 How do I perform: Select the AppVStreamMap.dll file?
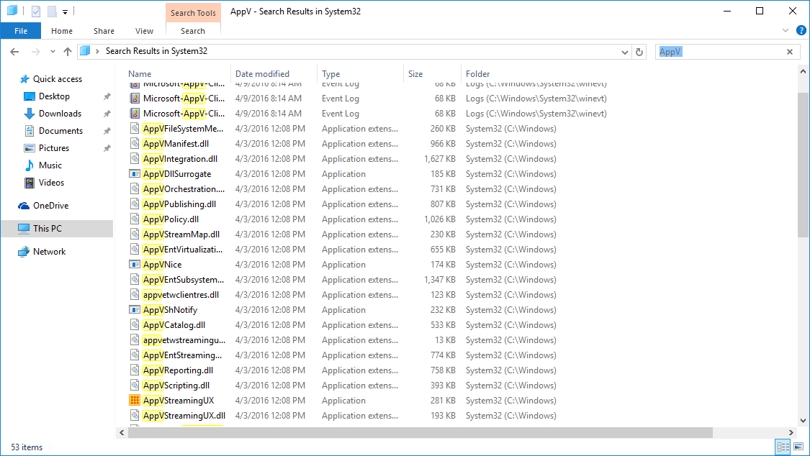(181, 234)
